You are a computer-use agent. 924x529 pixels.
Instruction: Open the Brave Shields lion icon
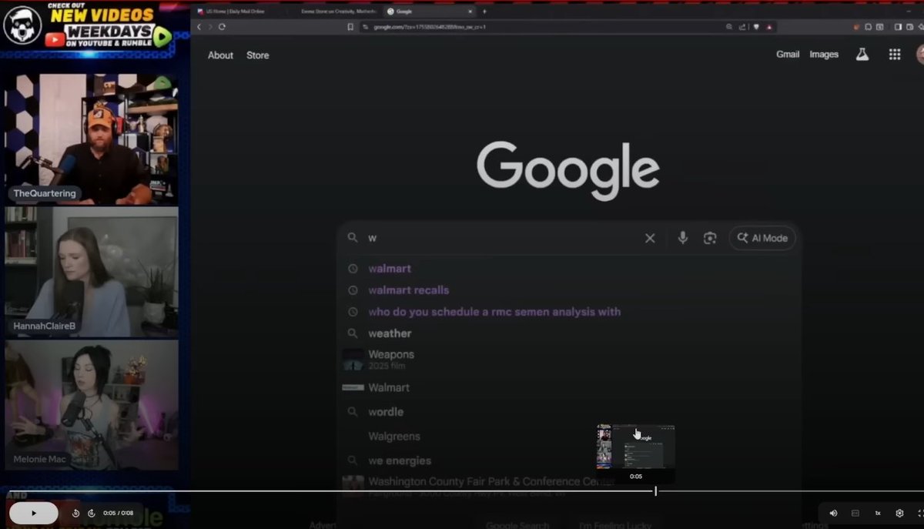click(x=756, y=26)
